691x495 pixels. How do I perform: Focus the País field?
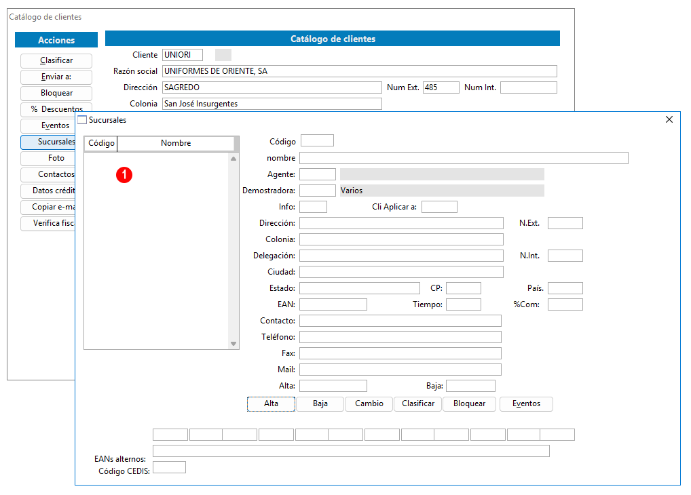pos(565,288)
